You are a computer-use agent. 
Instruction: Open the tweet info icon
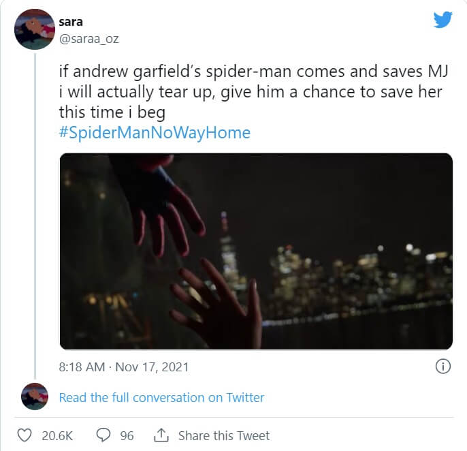(443, 367)
